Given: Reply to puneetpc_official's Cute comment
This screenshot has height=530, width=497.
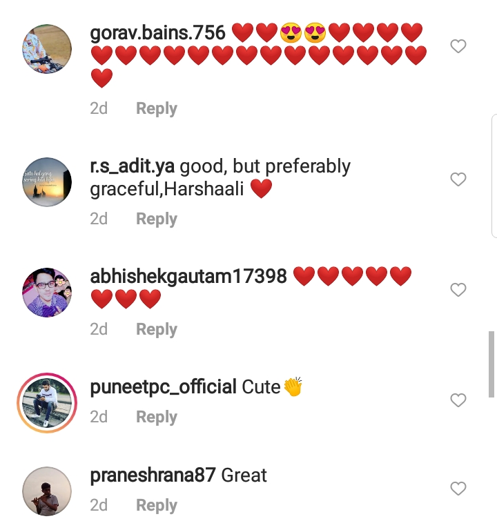Looking at the screenshot, I should (157, 417).
